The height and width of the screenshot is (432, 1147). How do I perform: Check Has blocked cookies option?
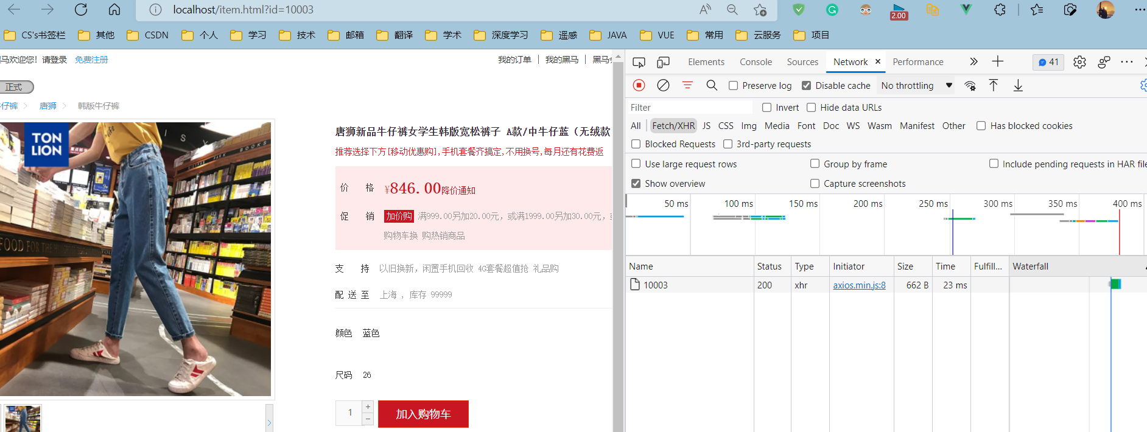coord(981,126)
